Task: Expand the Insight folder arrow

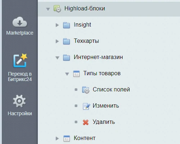Action: [x=57, y=25]
